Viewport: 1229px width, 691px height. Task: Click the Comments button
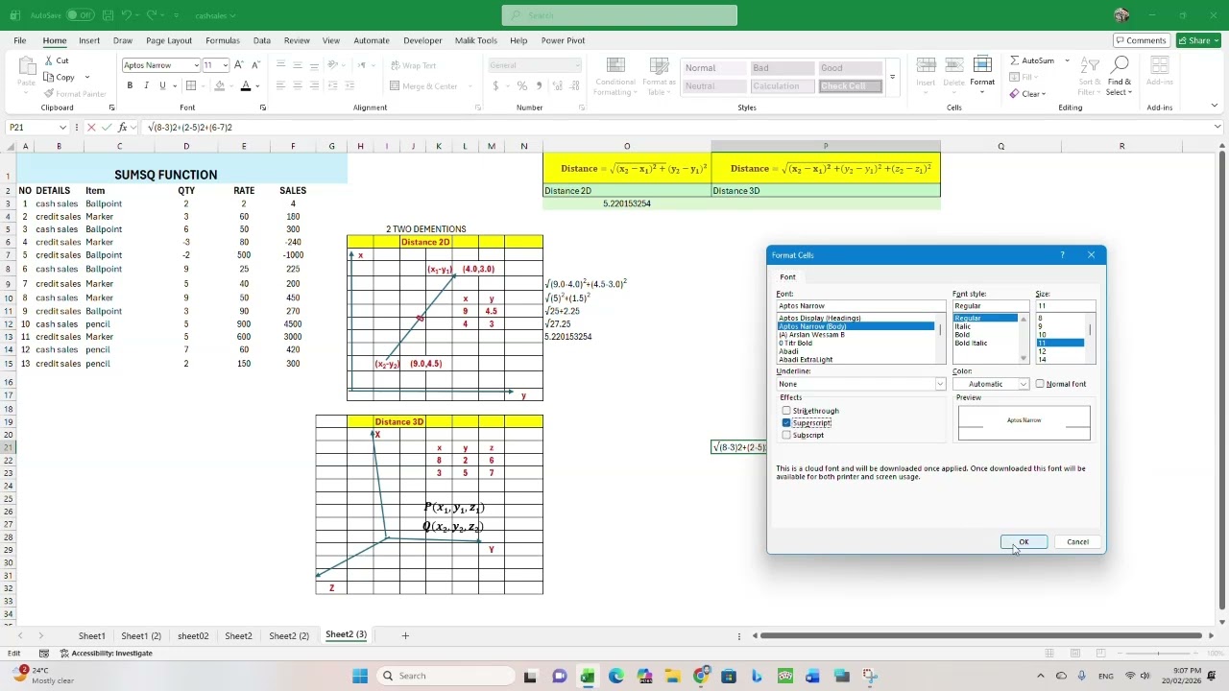click(x=1141, y=40)
